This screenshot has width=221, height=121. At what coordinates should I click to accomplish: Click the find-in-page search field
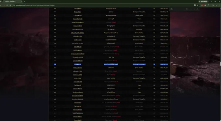[x=177, y=9]
